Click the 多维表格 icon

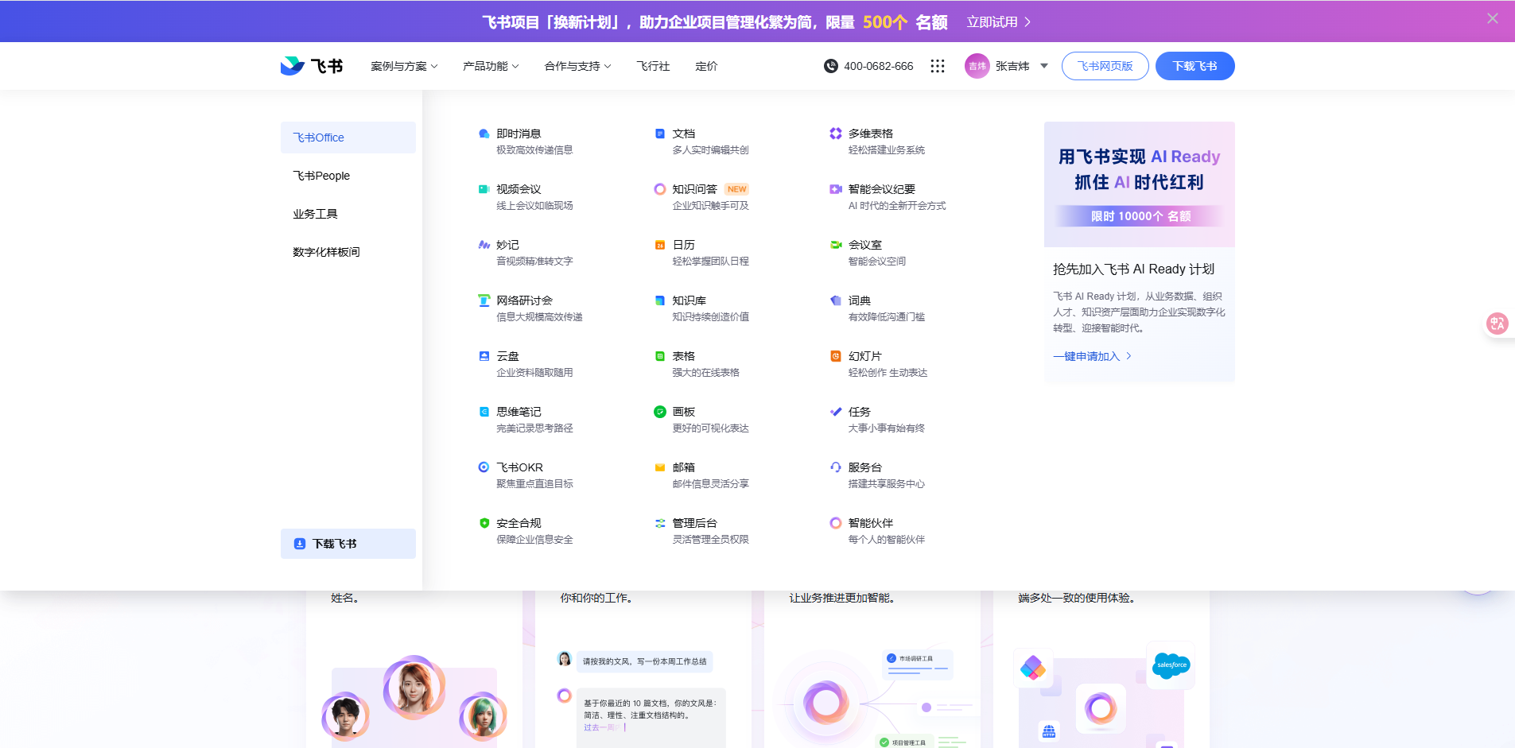(x=835, y=134)
